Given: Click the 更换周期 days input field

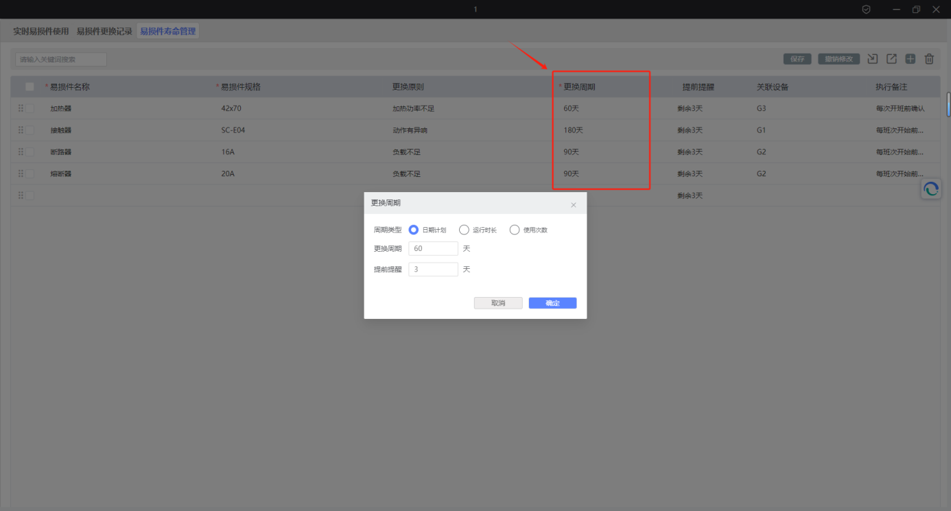Looking at the screenshot, I should [x=433, y=249].
